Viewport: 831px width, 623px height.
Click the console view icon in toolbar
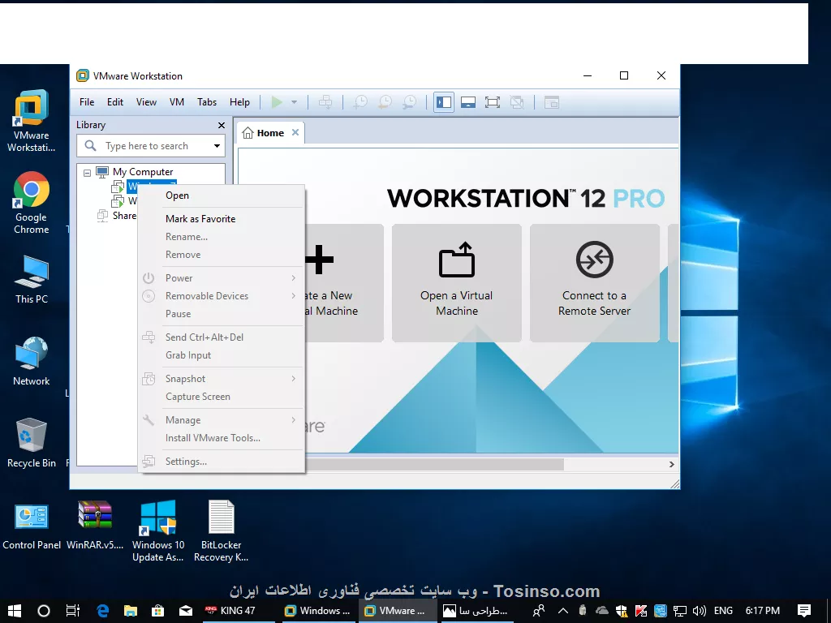coord(552,102)
